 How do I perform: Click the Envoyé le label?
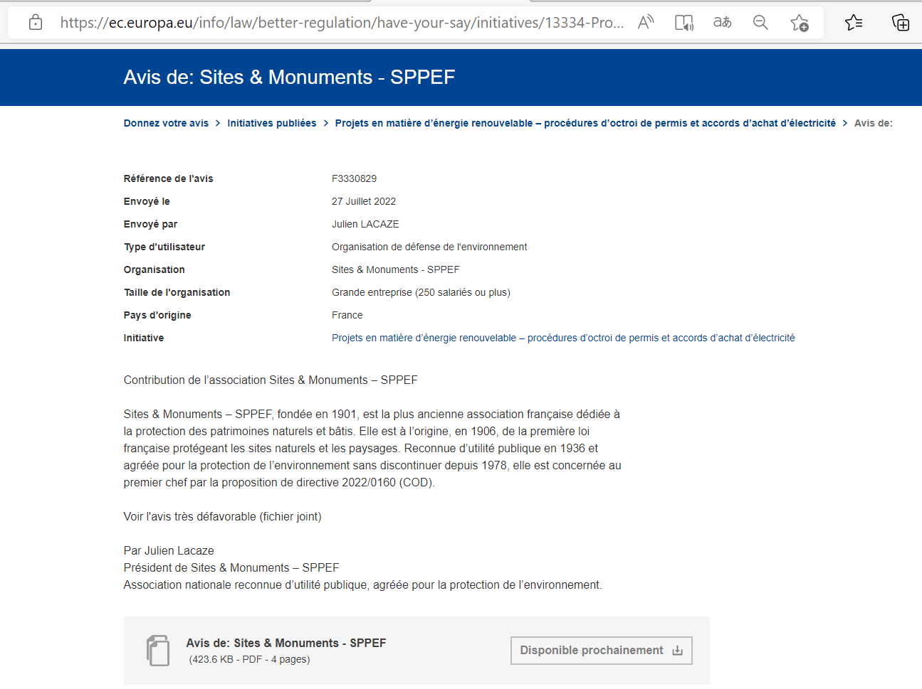point(147,201)
